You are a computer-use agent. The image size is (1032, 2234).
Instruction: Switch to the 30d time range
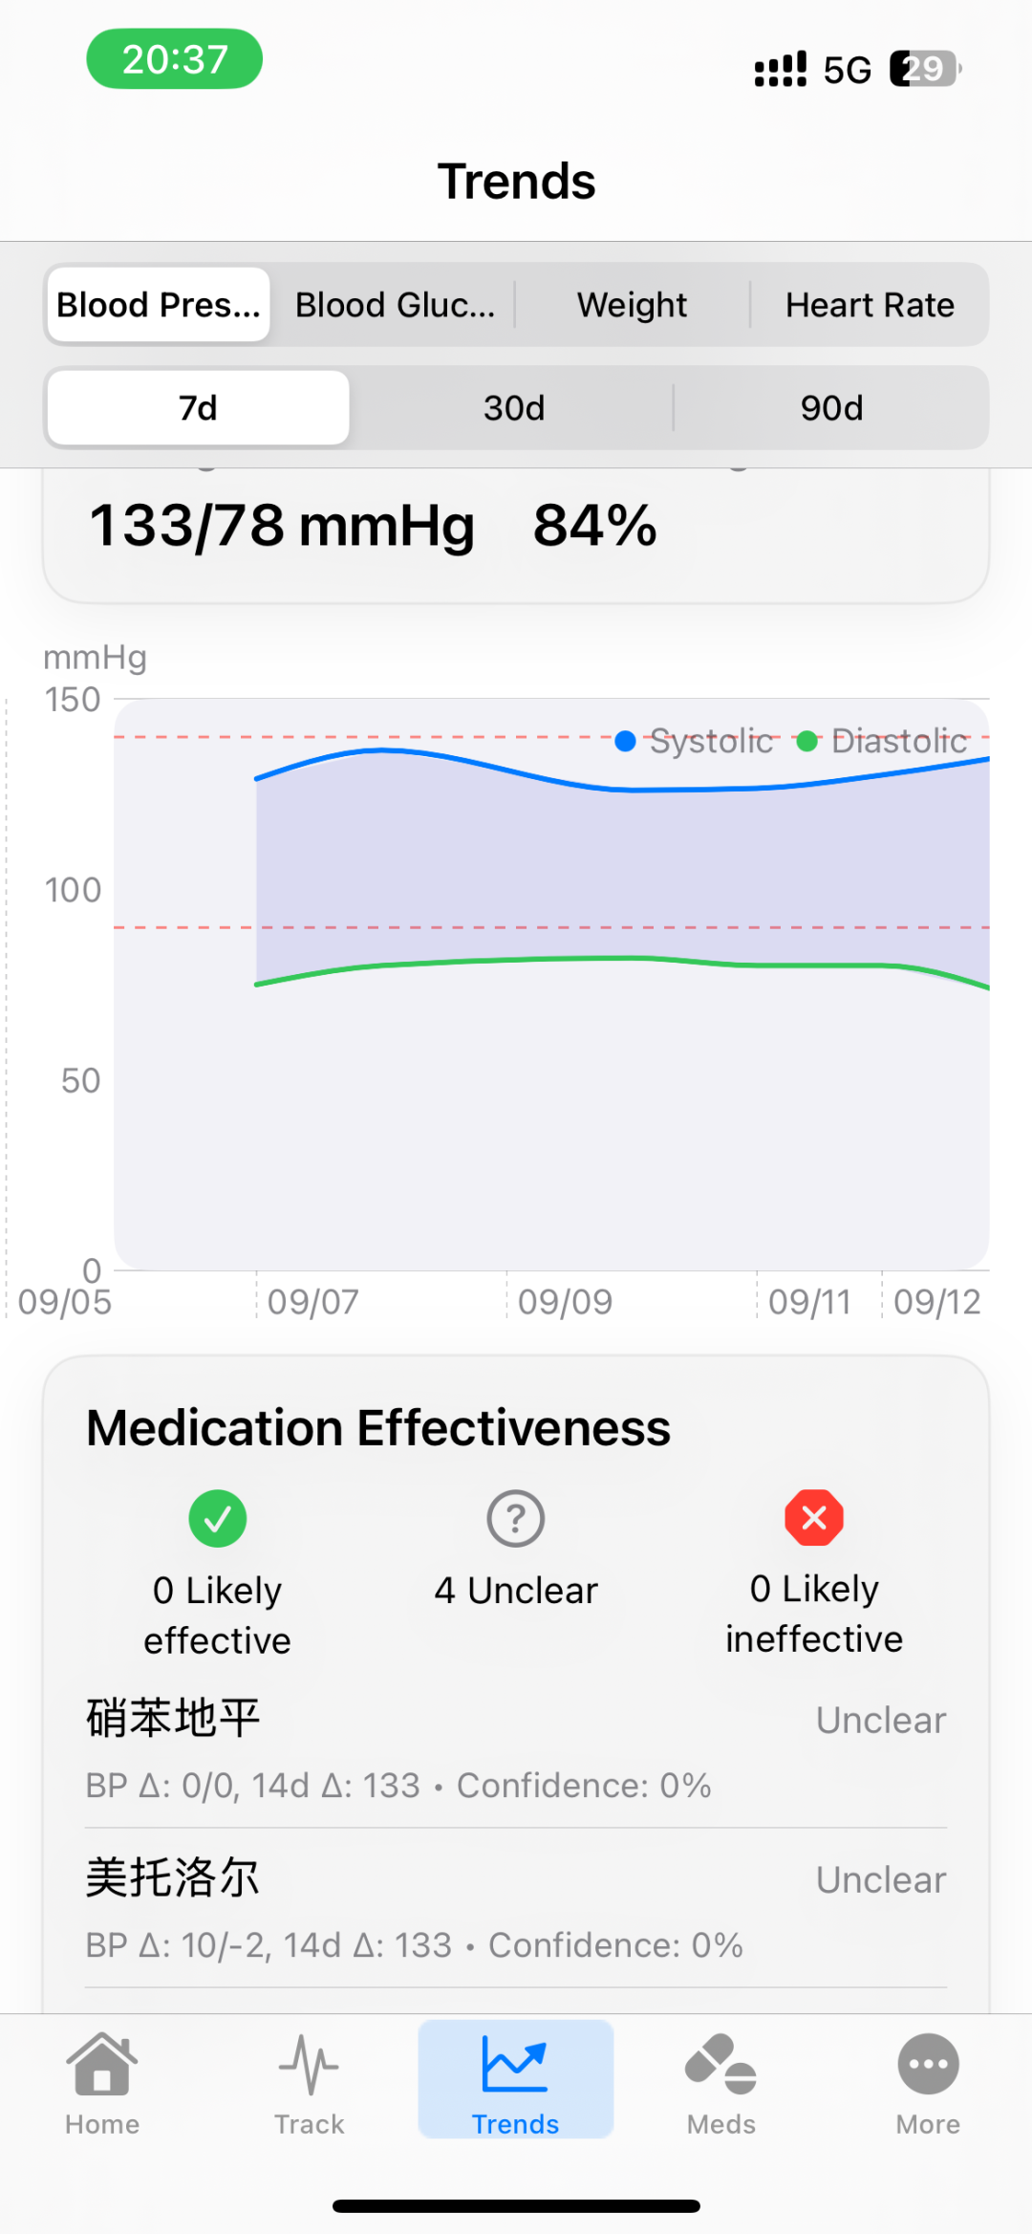(514, 408)
